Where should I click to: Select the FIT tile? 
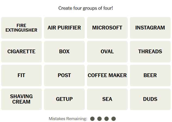pyautogui.click(x=21, y=75)
